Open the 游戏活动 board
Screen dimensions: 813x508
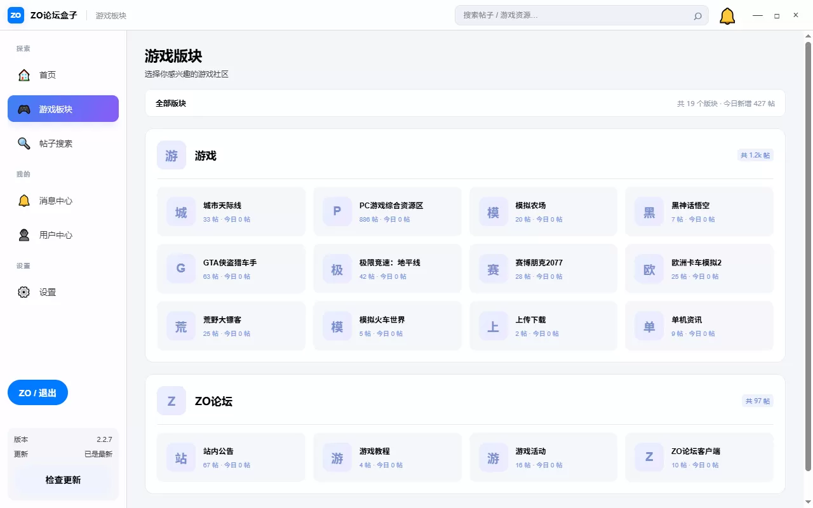[543, 458]
